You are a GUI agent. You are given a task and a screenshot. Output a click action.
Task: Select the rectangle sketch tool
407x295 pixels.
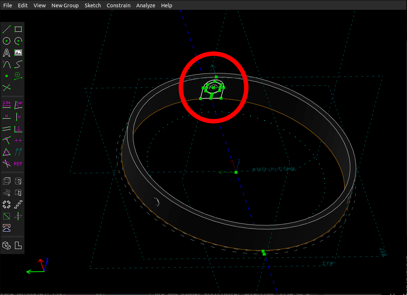[x=18, y=29]
